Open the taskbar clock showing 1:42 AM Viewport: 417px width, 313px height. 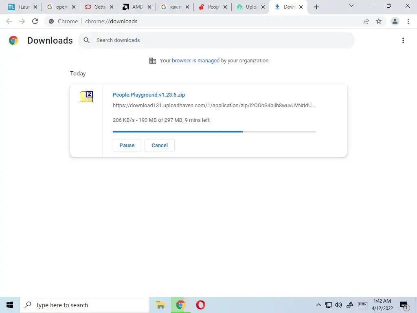pyautogui.click(x=382, y=305)
